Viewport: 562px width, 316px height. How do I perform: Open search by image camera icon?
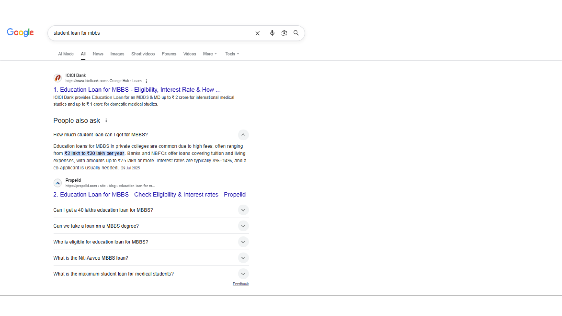(x=284, y=33)
